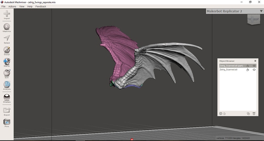The width and height of the screenshot is (264, 141).
Task: Open the Analysis tool
Action: coord(7,85)
